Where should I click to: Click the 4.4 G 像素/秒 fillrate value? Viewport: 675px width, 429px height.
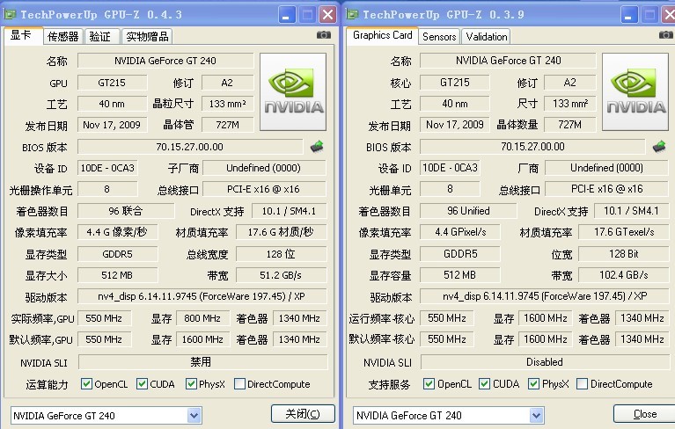[118, 232]
